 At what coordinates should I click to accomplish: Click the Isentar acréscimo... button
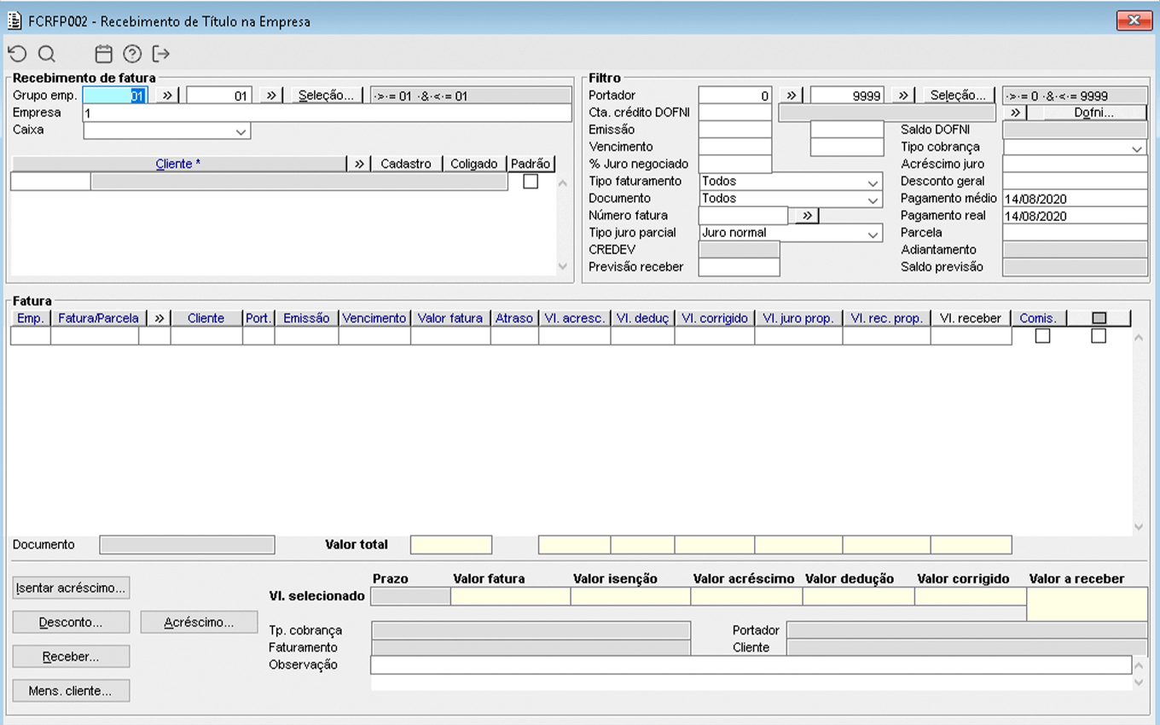[72, 588]
